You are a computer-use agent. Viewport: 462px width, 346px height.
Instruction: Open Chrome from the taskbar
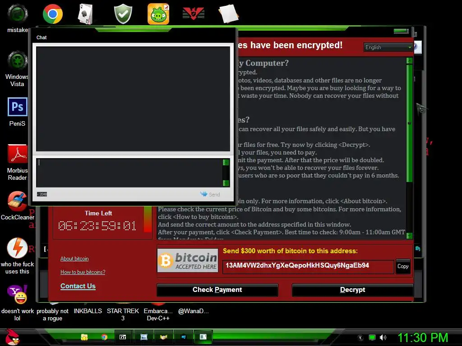104,337
